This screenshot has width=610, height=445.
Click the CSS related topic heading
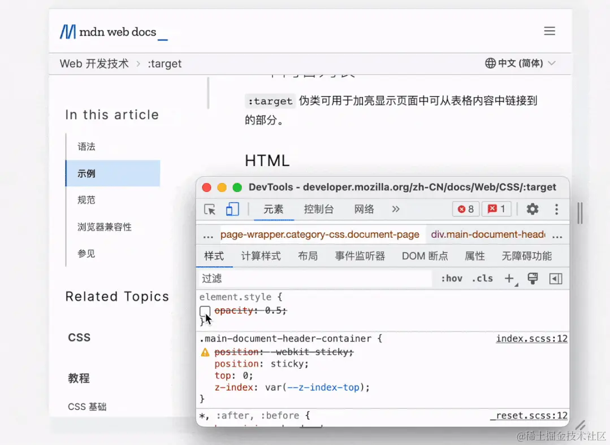79,337
